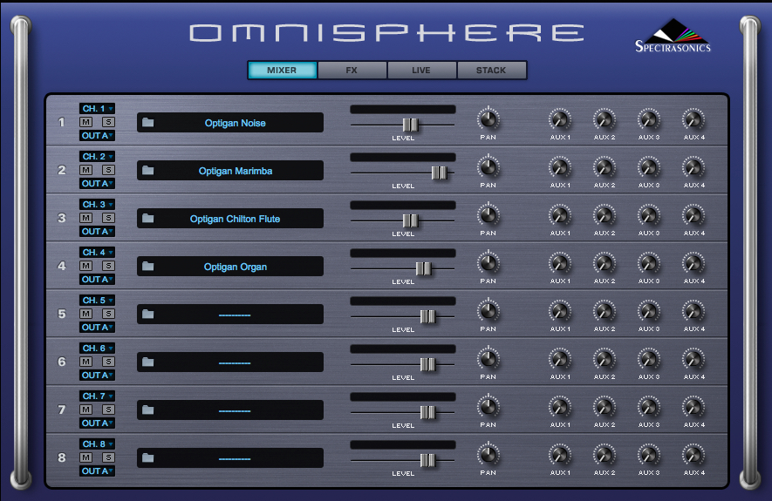The width and height of the screenshot is (772, 501).
Task: Open the patch folder icon on part 5
Action: coord(147,315)
